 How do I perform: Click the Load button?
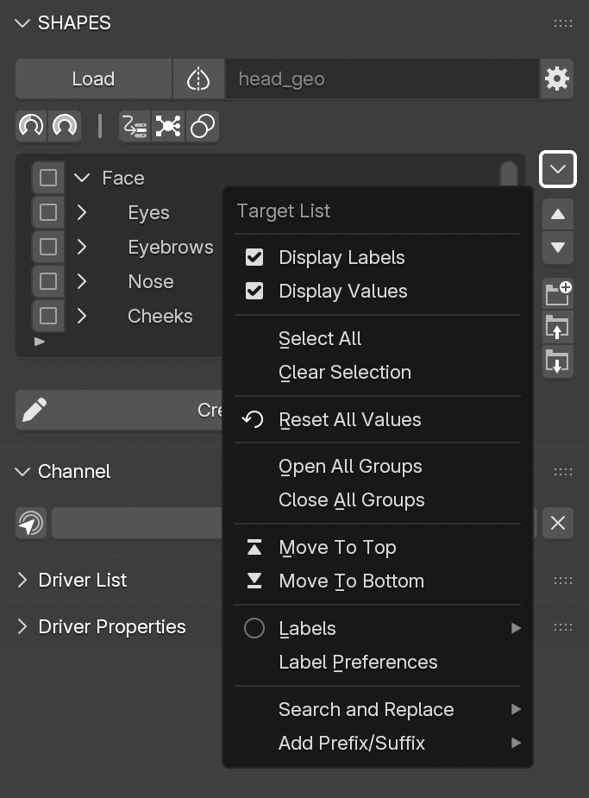(94, 79)
